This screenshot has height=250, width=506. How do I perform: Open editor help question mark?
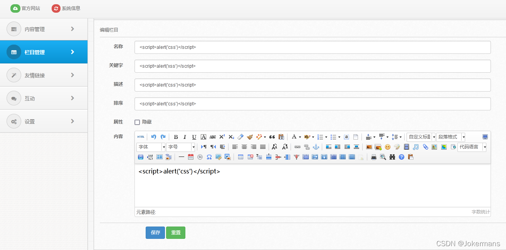pos(402,157)
